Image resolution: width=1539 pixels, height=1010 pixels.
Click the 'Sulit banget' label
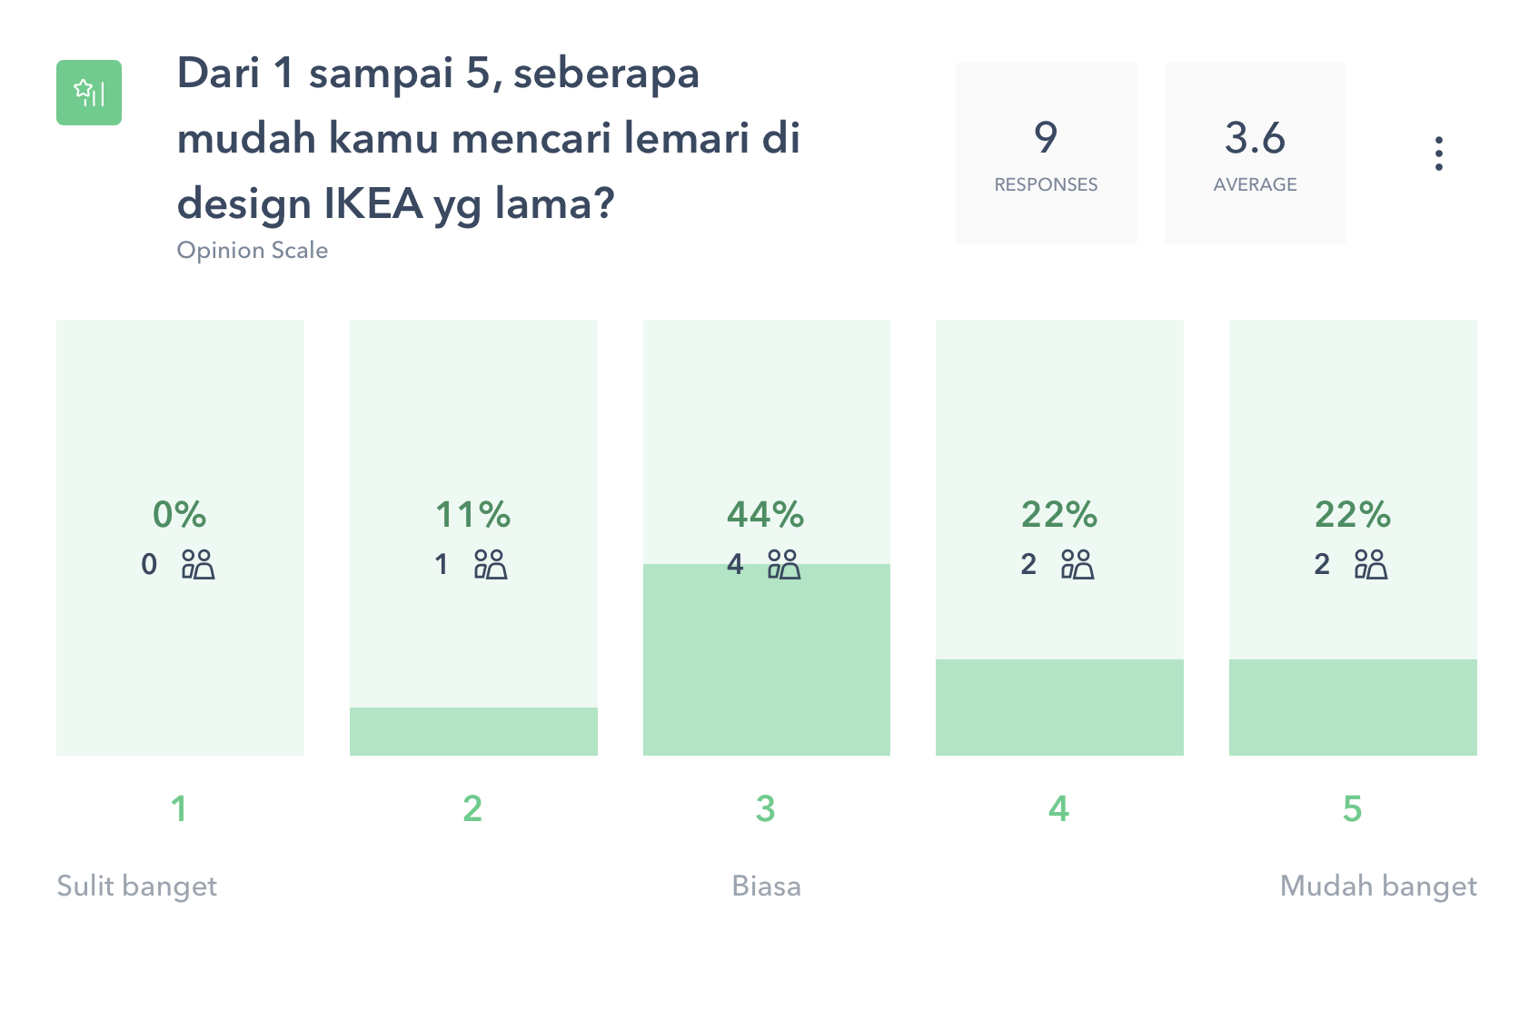pyautogui.click(x=137, y=886)
